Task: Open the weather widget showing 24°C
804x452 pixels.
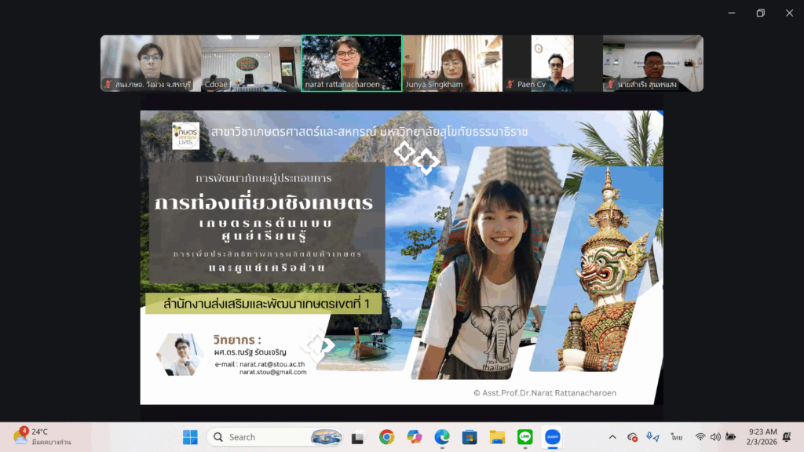Action: click(x=42, y=436)
